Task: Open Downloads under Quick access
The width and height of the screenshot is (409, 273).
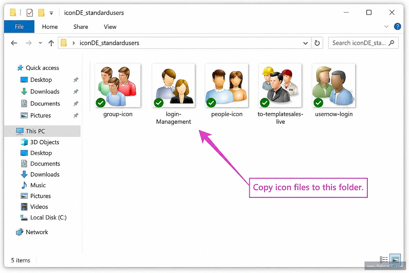Action: pos(45,91)
